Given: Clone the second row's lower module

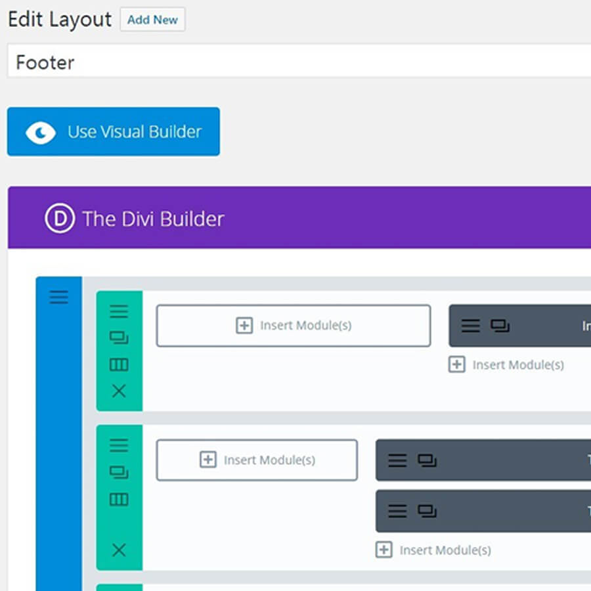Looking at the screenshot, I should pyautogui.click(x=427, y=511).
